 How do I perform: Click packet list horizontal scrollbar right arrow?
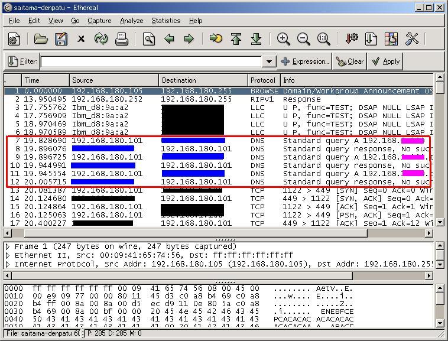pyautogui.click(x=428, y=233)
